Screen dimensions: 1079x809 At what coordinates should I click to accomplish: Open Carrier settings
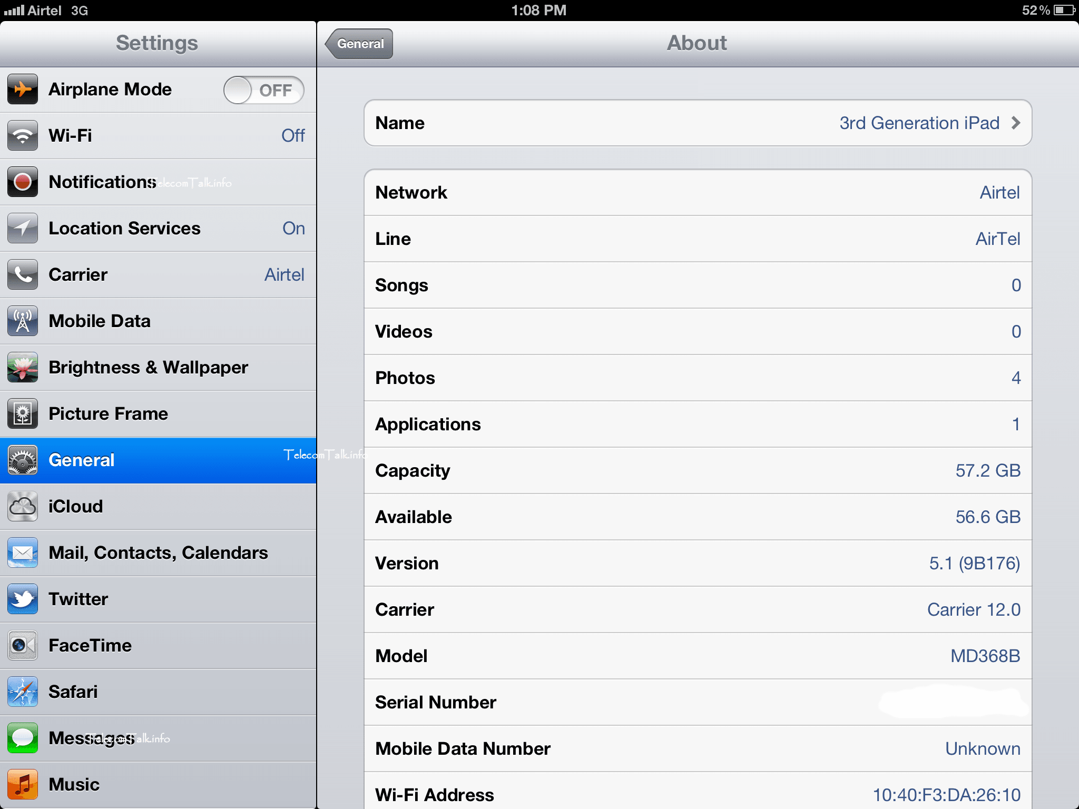coord(158,274)
